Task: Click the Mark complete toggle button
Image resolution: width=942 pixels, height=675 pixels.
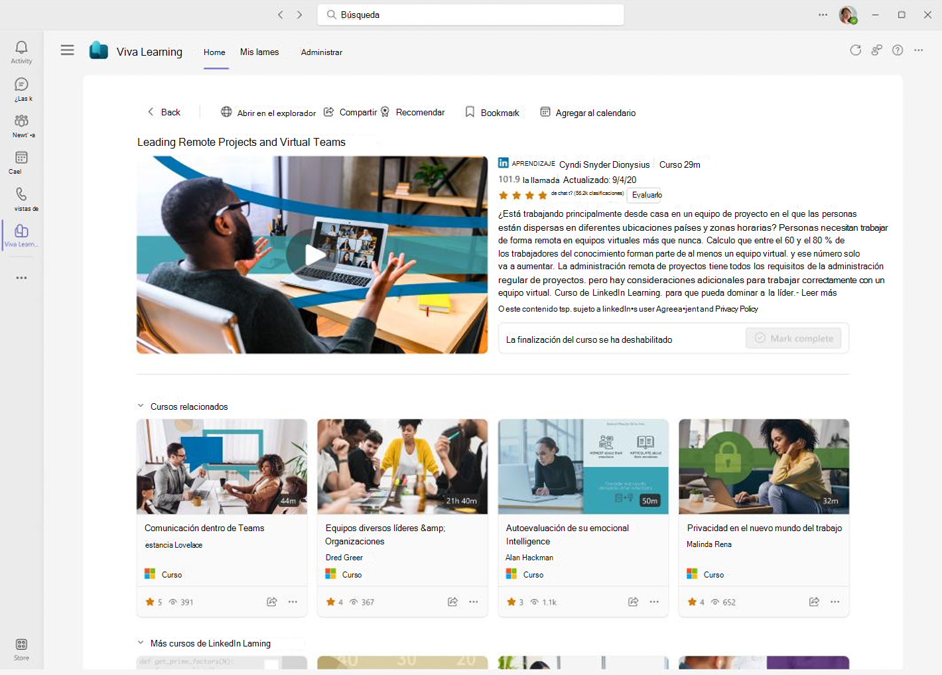Action: tap(793, 337)
